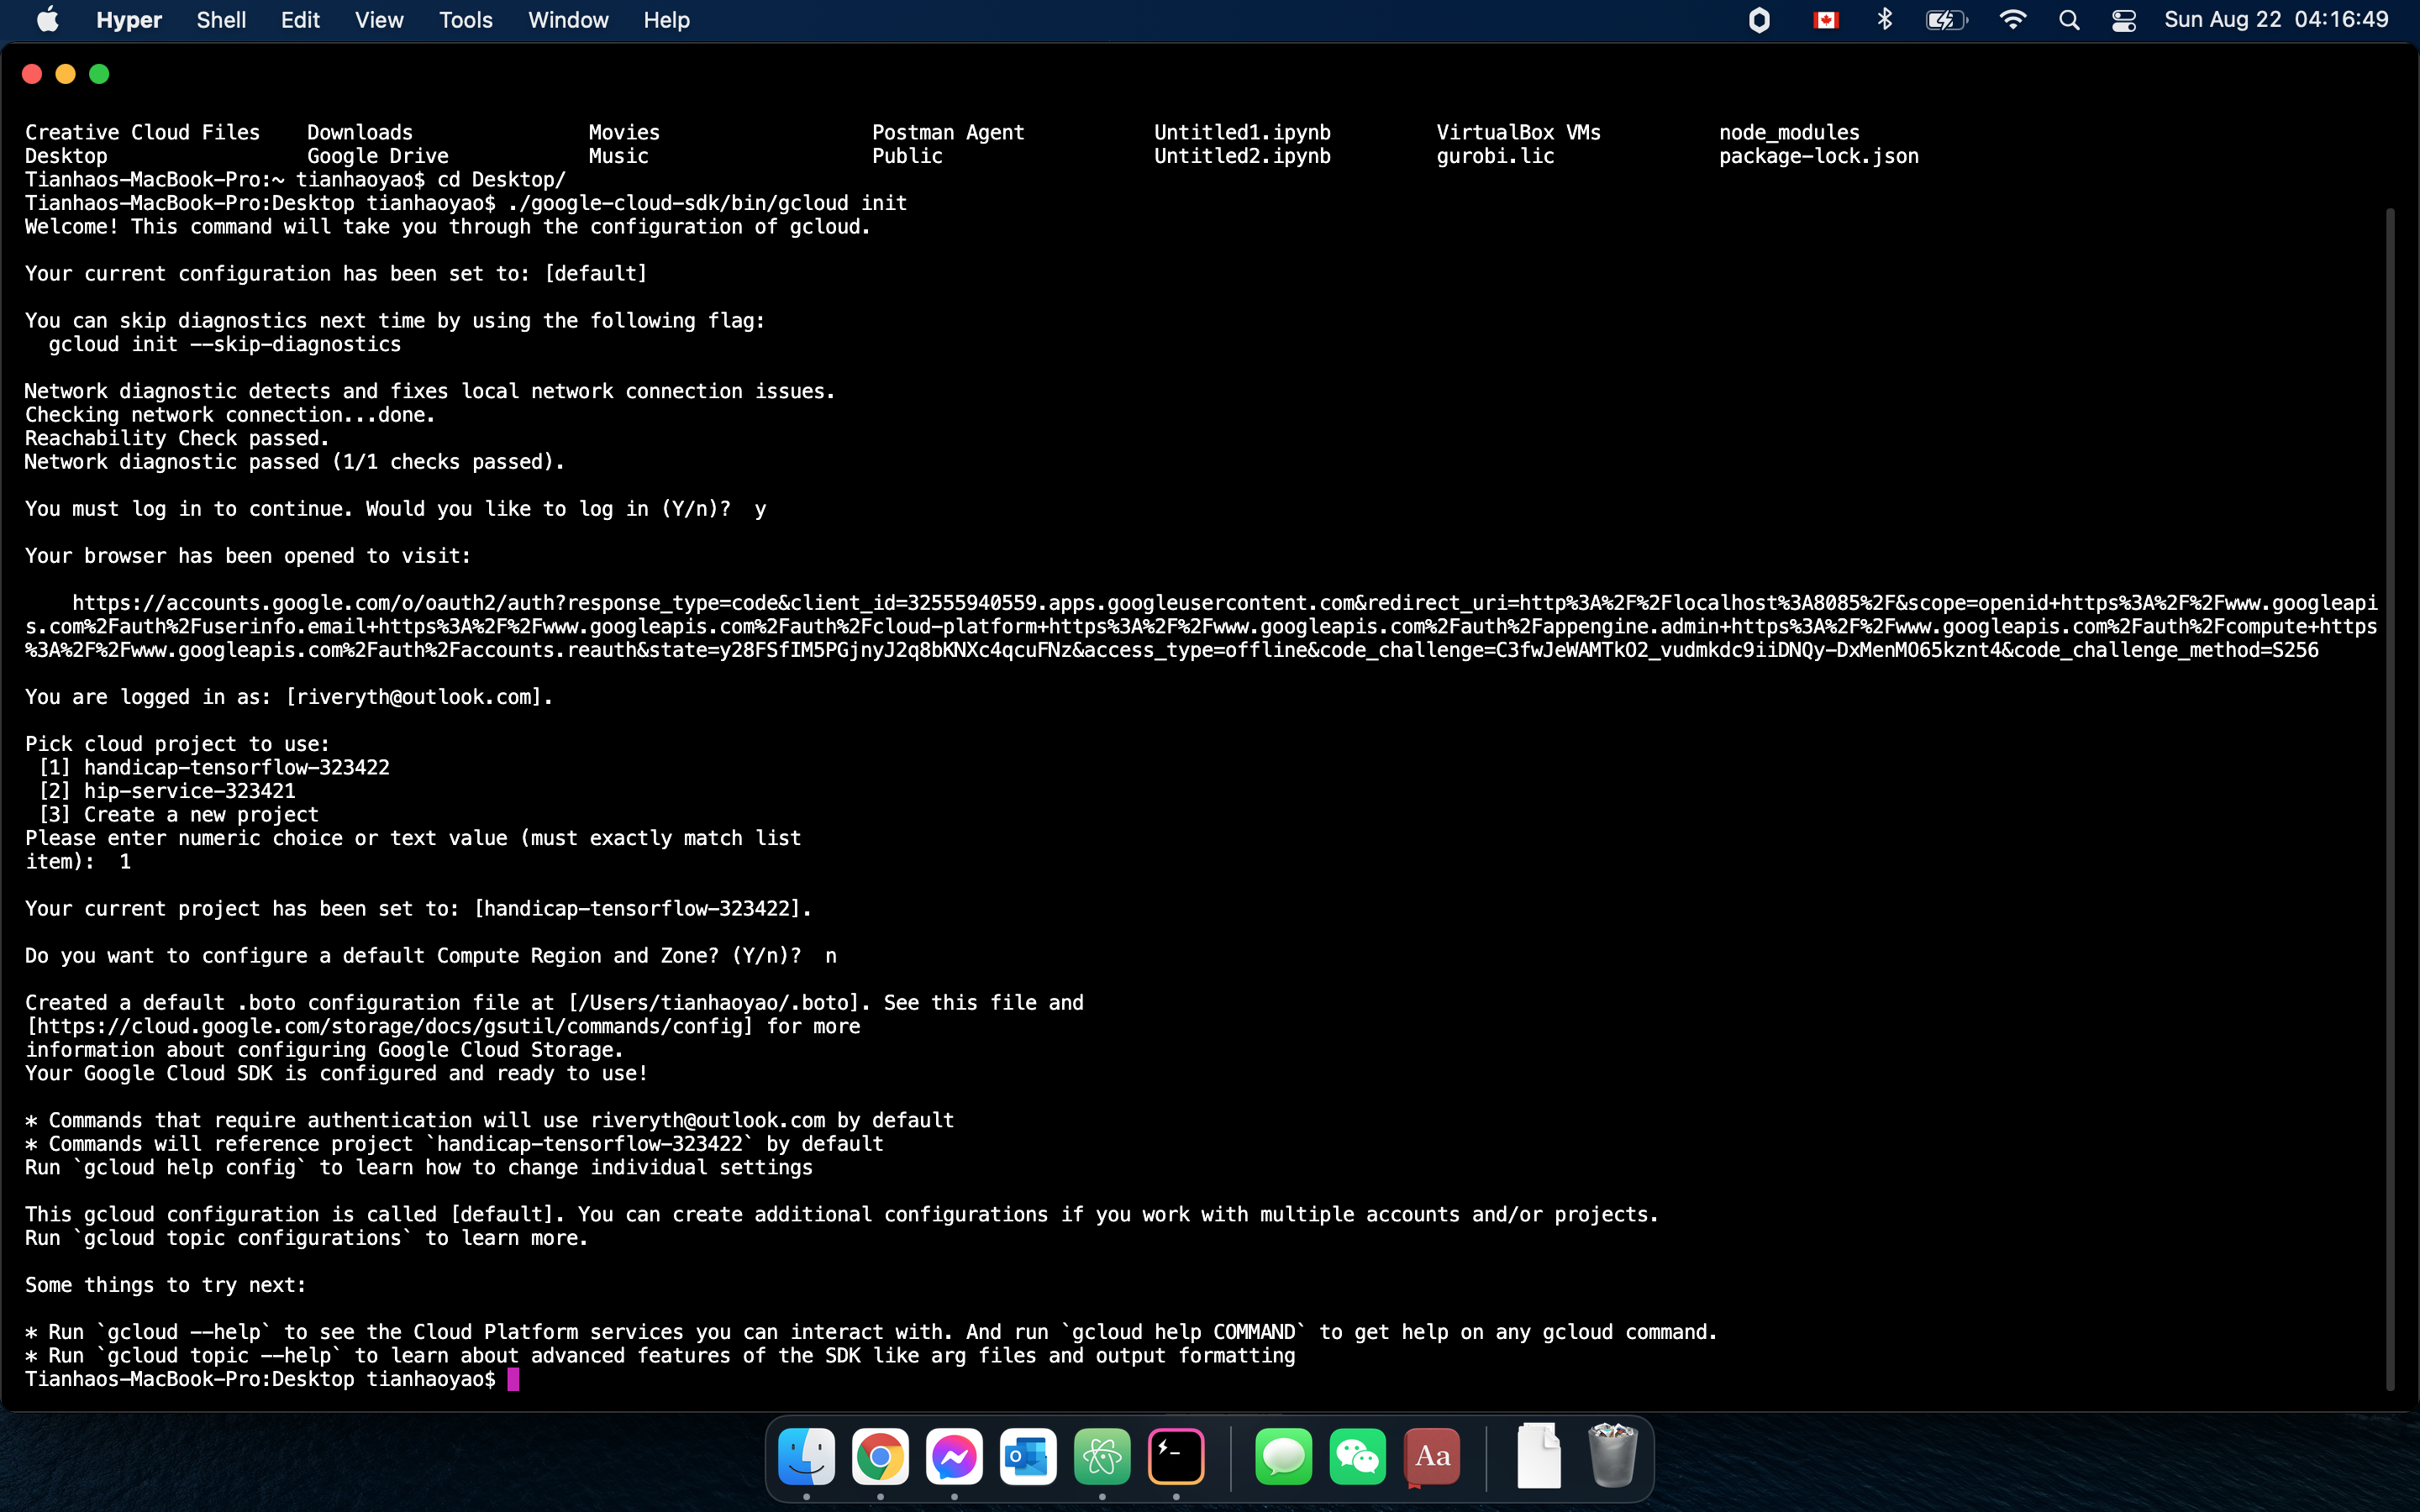Open WeChat from the dock

click(1357, 1457)
